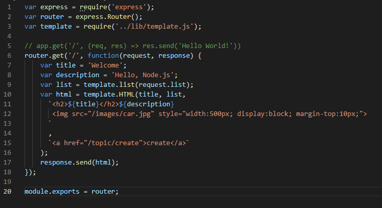Click line number 5 in the gutter
Screen dimensions: 382x208
9,46
